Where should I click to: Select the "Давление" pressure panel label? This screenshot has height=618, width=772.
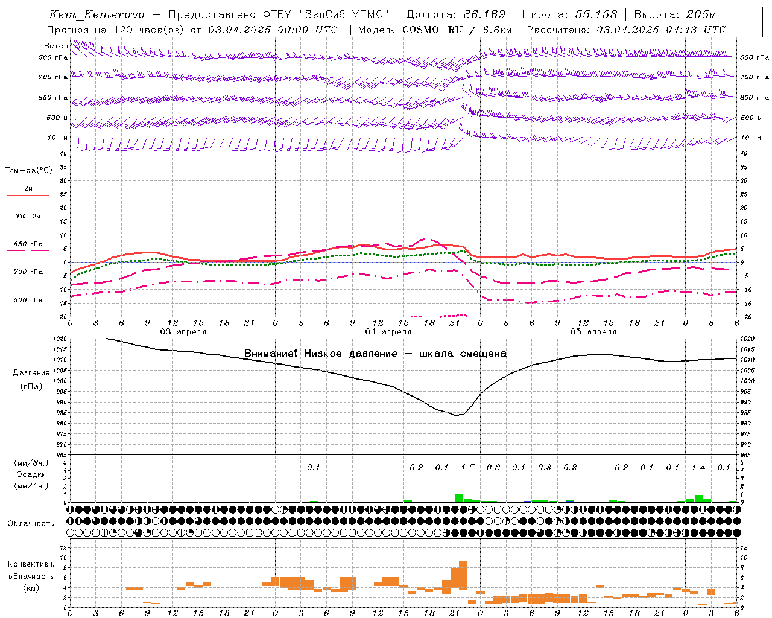(x=31, y=373)
